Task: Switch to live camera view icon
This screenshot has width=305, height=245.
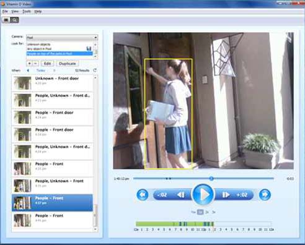Action: pos(6,20)
